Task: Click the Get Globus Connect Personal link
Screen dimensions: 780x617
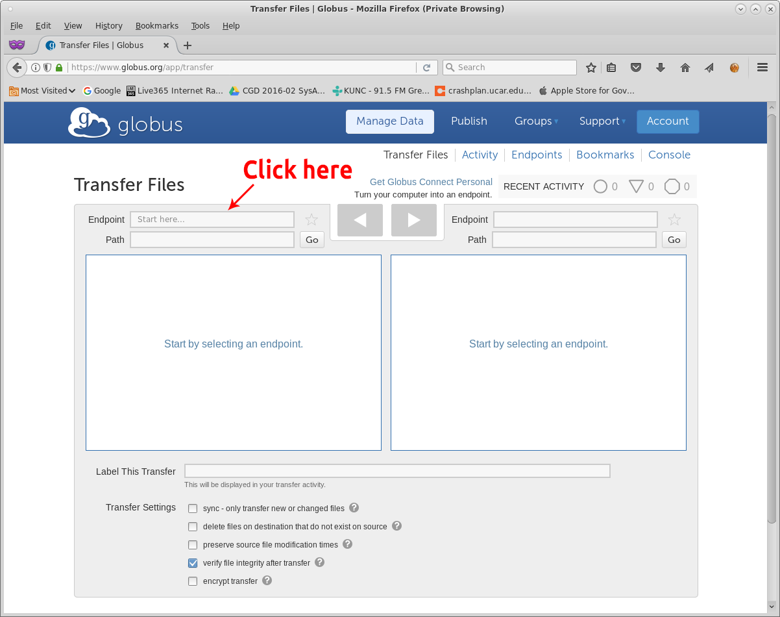Action: 431,182
